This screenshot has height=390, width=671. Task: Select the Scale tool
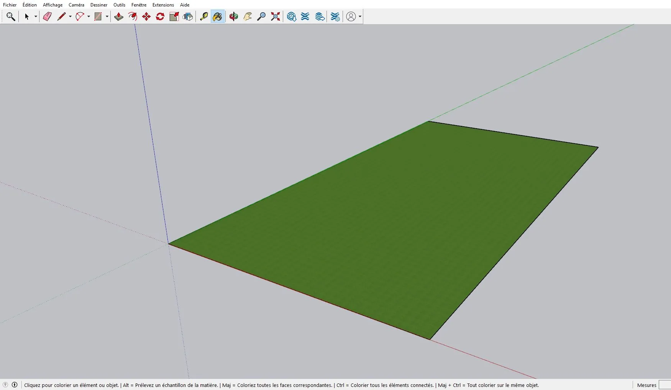(x=174, y=16)
